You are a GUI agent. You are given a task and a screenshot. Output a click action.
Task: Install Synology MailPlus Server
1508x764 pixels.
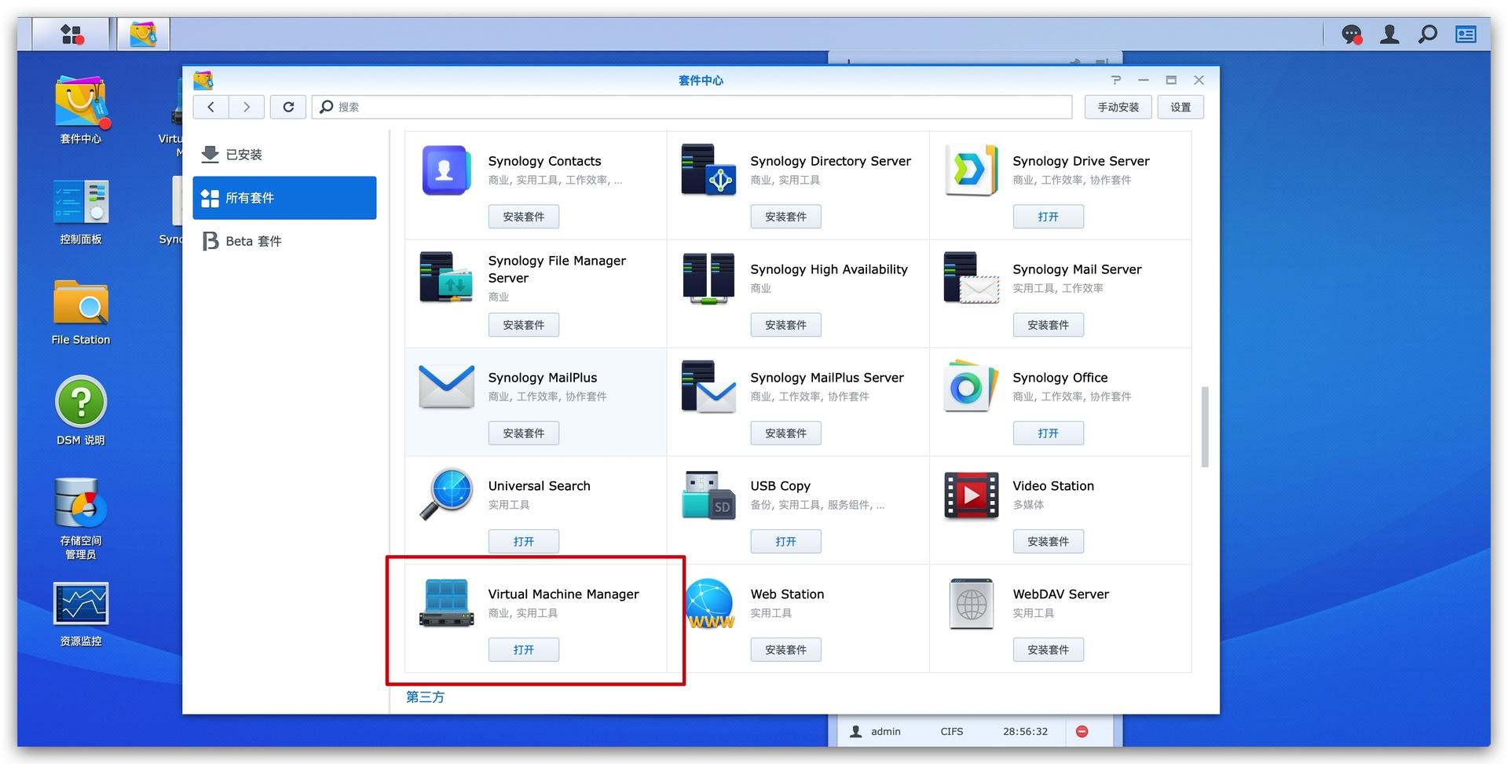(x=785, y=433)
